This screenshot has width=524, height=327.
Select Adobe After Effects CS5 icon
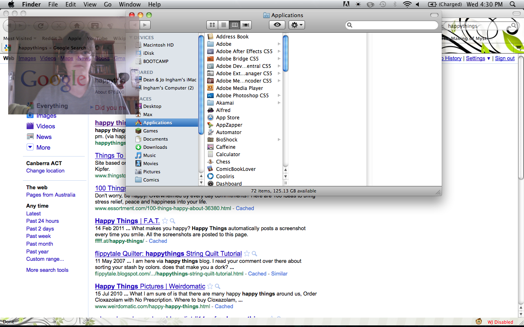click(x=210, y=52)
